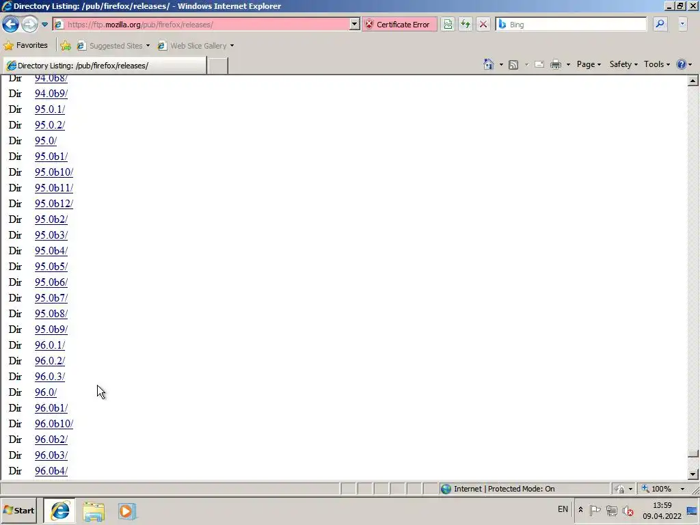Click the Forward navigation arrow

(x=29, y=24)
